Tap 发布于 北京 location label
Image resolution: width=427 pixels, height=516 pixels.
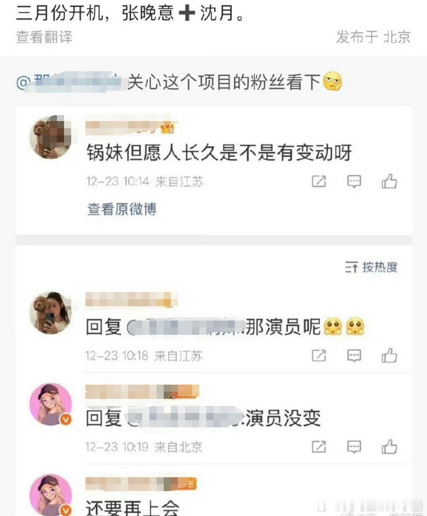click(x=373, y=37)
